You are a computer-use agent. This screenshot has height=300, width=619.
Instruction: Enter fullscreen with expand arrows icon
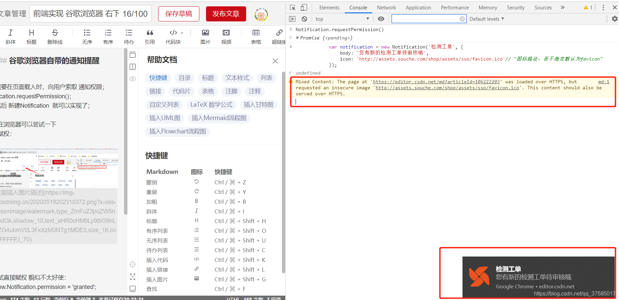[x=133, y=277]
